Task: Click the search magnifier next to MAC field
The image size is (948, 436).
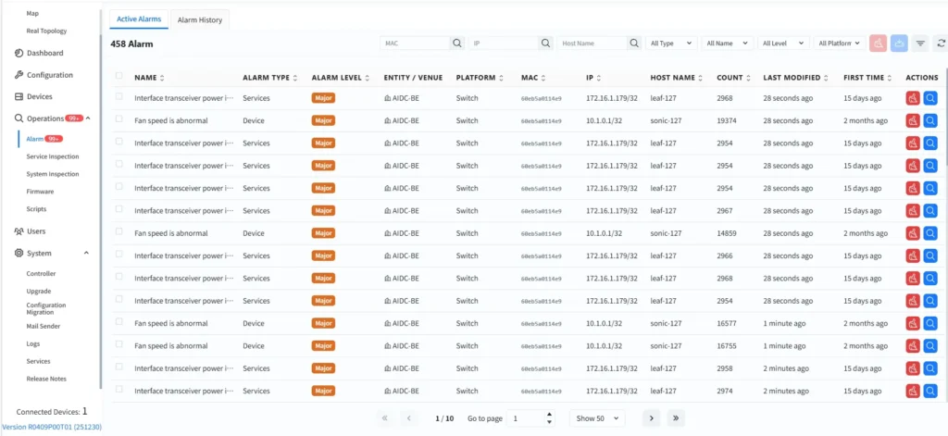Action: click(457, 43)
